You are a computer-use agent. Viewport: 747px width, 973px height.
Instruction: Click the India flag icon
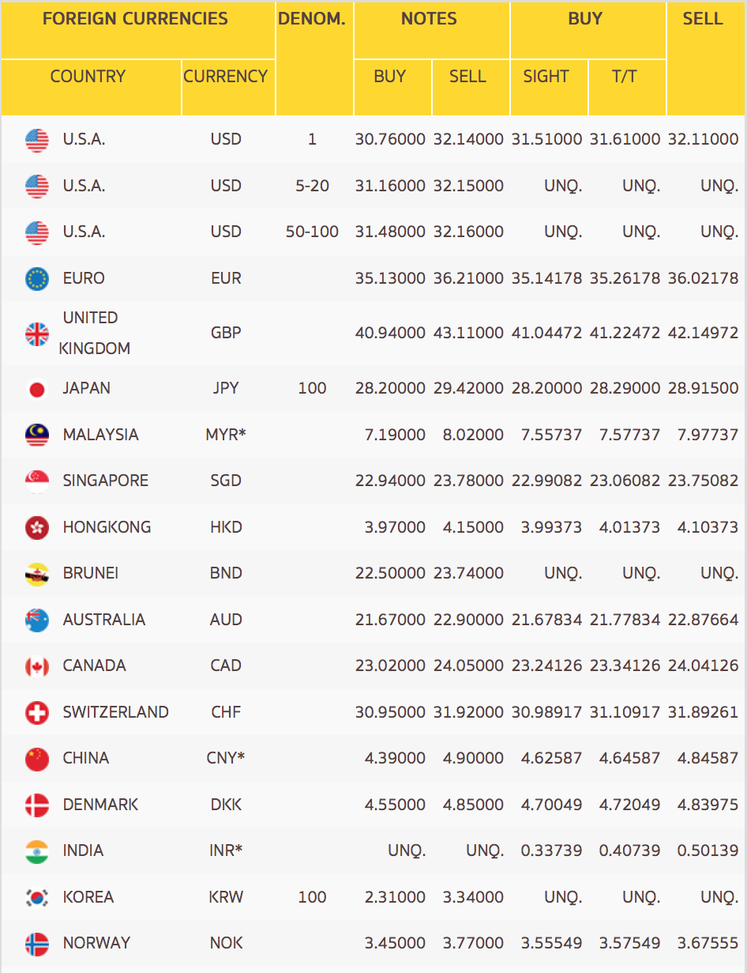click(37, 851)
